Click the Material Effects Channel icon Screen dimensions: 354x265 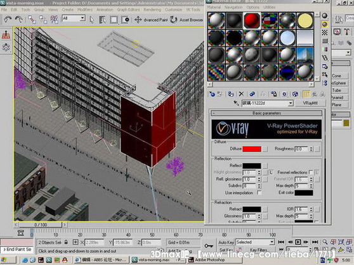click(284, 94)
